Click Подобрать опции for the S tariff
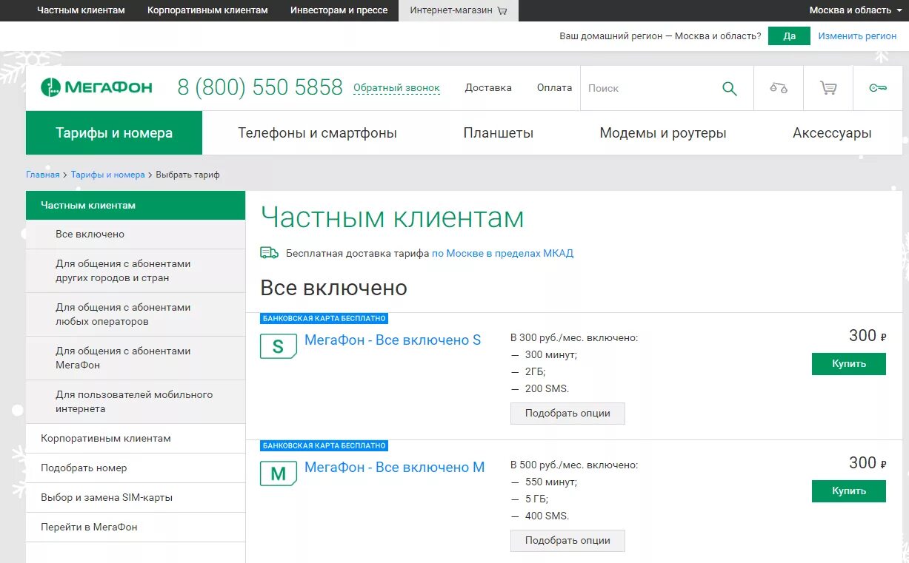The height and width of the screenshot is (563, 909). (567, 413)
